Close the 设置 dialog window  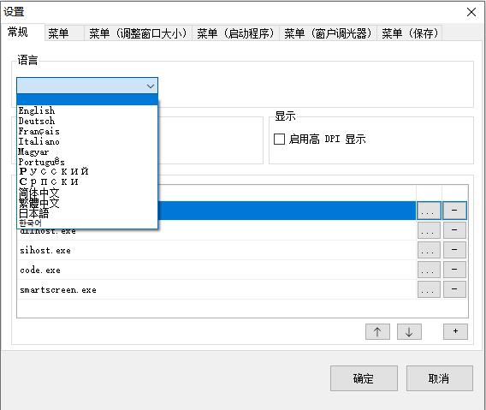pyautogui.click(x=471, y=12)
